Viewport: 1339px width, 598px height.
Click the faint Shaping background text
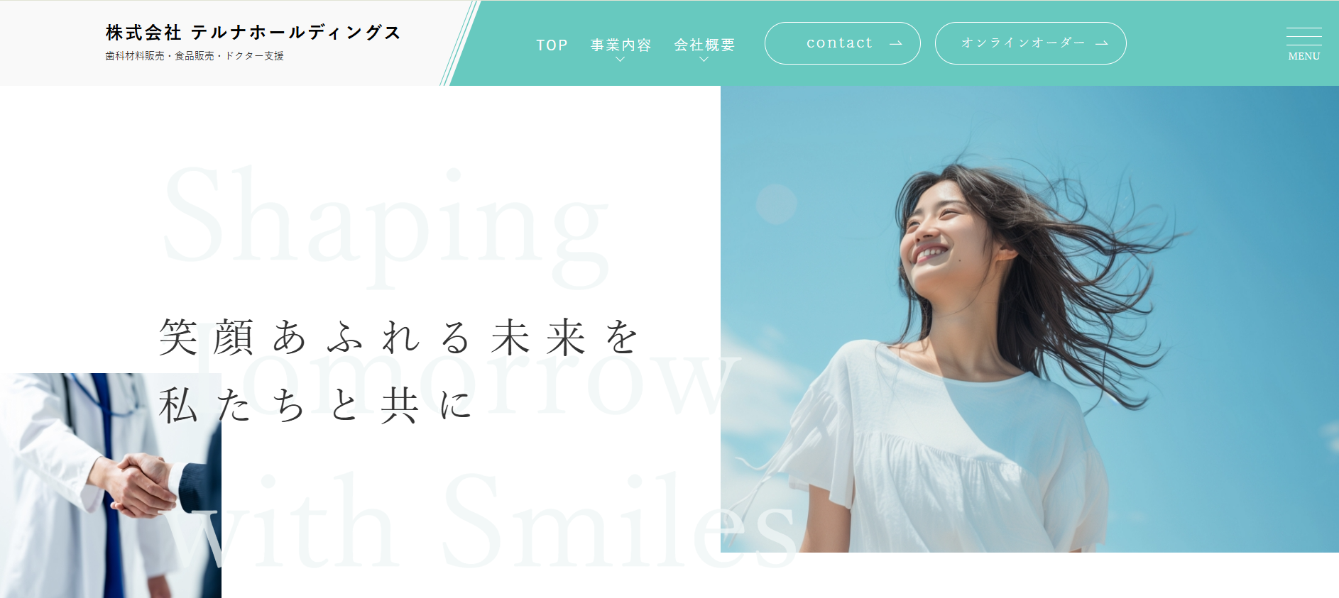(387, 226)
